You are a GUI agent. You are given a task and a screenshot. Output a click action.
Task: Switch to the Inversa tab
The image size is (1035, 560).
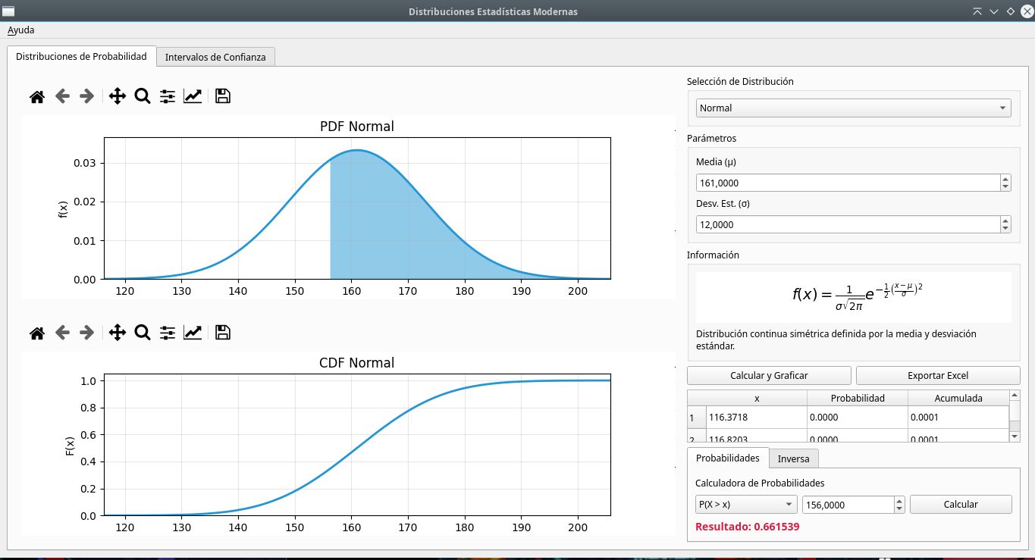[793, 458]
